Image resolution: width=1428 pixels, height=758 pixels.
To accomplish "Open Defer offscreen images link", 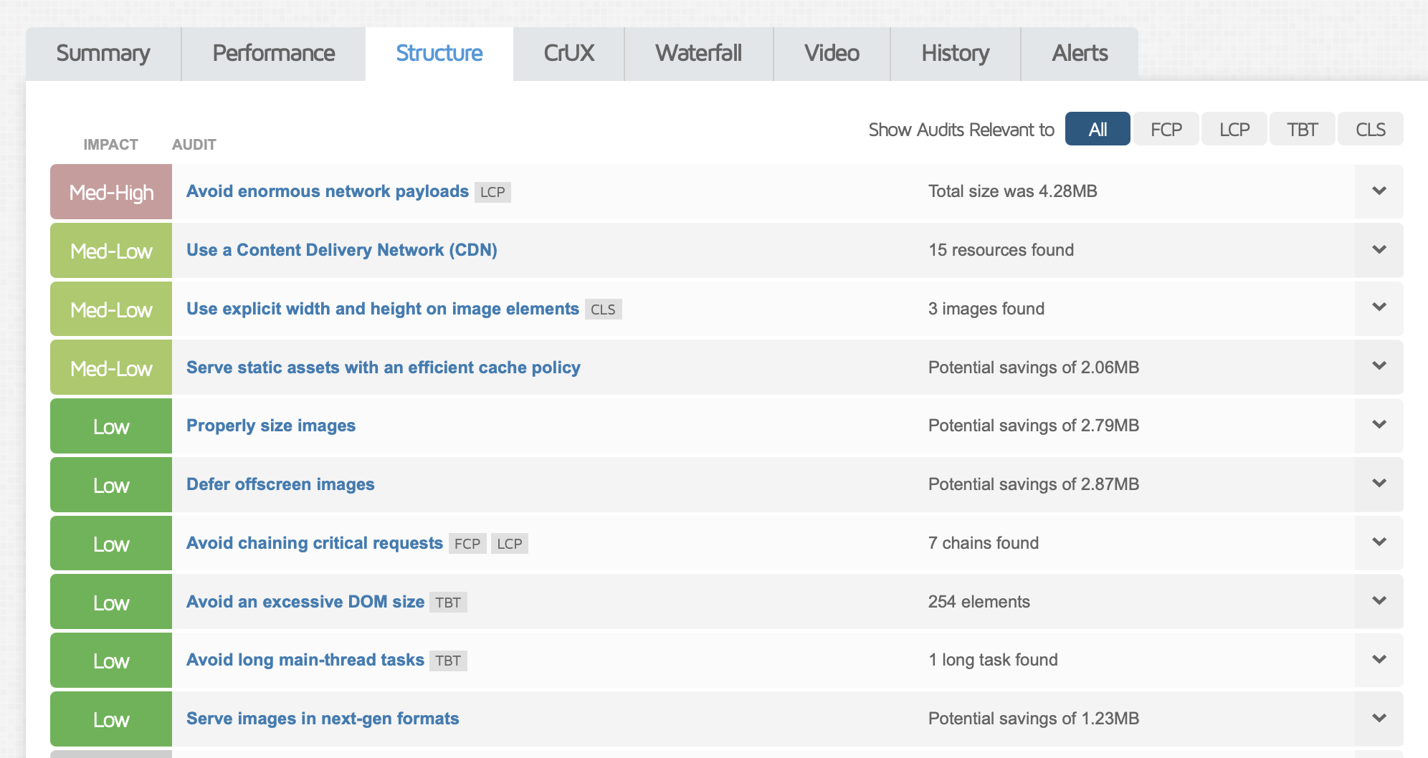I will click(x=280, y=484).
